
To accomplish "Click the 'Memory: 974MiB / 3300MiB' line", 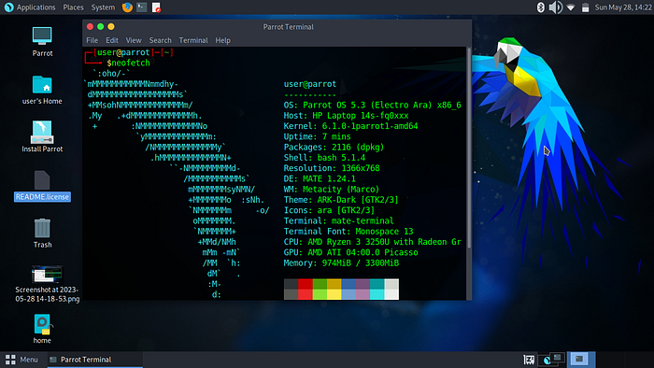I will (342, 263).
